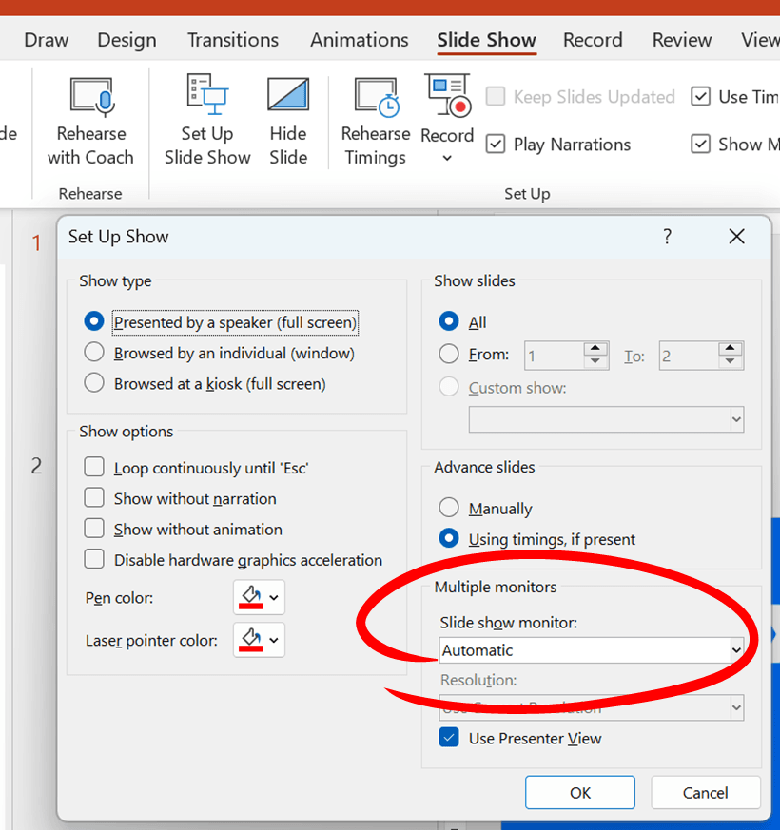The image size is (780, 830).
Task: Click the From slide number field
Action: click(x=553, y=355)
